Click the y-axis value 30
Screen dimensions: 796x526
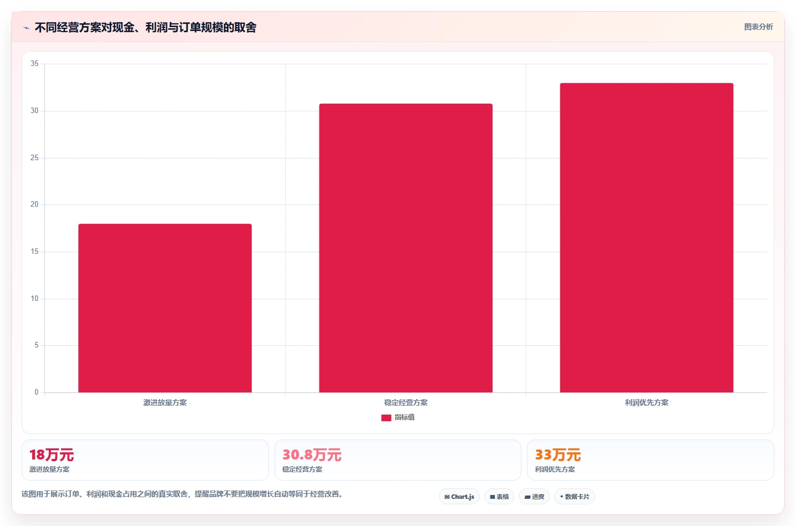pos(34,111)
